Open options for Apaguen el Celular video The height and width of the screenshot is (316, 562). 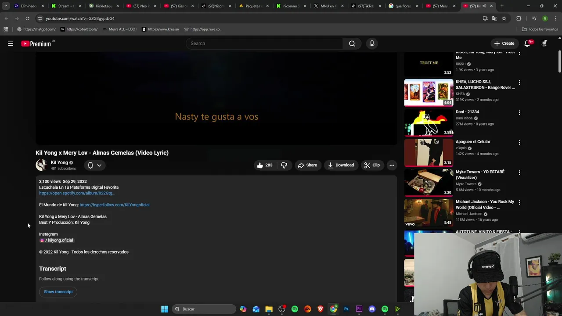coord(519,142)
